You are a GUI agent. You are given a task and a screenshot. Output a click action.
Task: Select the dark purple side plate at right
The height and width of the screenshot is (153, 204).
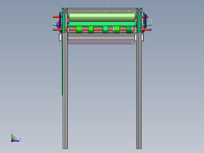coord(146,21)
